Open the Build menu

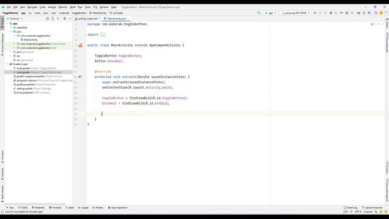73,7
